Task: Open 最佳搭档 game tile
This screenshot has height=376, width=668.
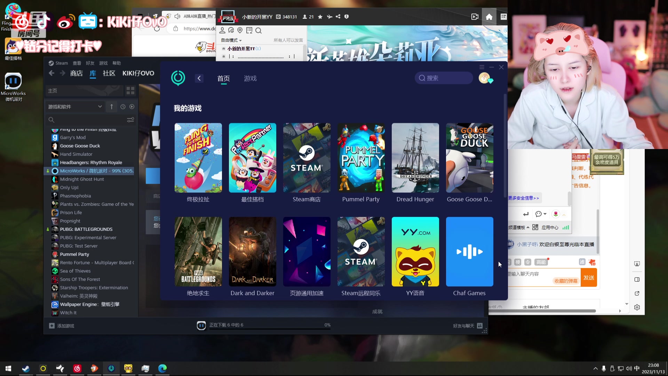Action: [253, 158]
